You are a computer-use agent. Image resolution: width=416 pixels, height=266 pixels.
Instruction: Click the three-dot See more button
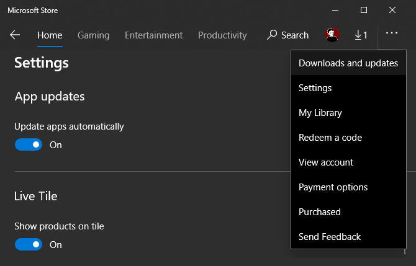point(391,33)
